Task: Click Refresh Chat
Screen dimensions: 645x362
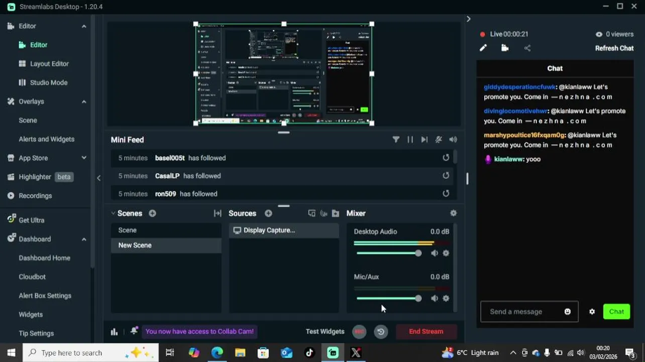Action: click(614, 48)
